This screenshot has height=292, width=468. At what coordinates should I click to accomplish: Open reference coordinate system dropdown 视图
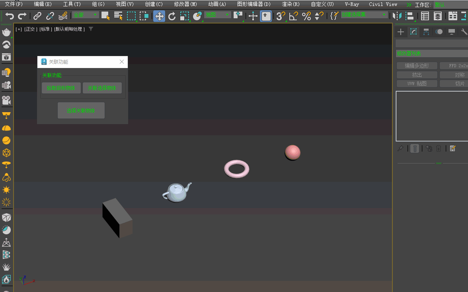point(218,15)
